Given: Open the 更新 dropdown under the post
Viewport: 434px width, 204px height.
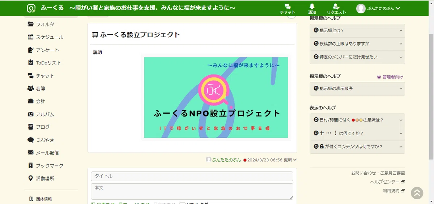Looking at the screenshot, I should pos(290,160).
